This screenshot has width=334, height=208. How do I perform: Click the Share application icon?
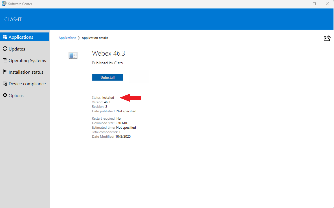tap(327, 38)
